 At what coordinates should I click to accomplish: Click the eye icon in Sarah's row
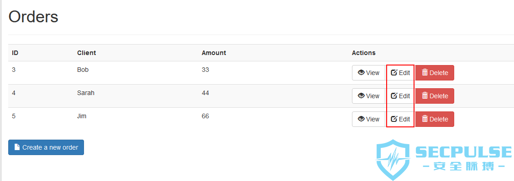coord(361,96)
